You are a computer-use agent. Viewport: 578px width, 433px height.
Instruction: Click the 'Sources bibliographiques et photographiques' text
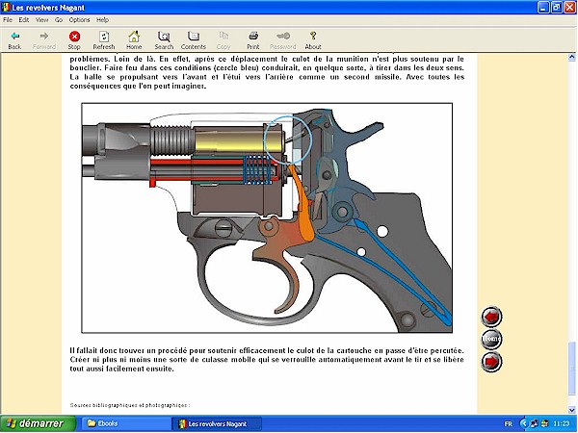pos(130,405)
